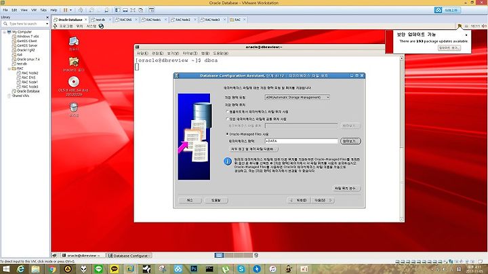The height and width of the screenshot is (274, 488).
Task: Open Photoshop from Windows taskbar
Action: pyautogui.click(x=194, y=269)
